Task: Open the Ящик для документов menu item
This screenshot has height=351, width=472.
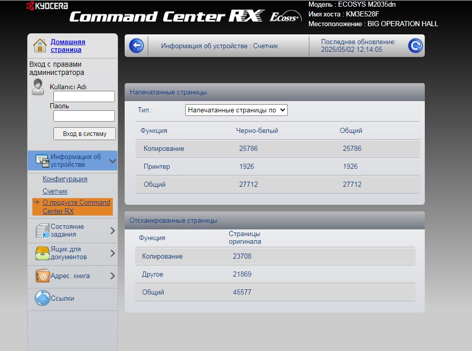Action: (x=69, y=253)
